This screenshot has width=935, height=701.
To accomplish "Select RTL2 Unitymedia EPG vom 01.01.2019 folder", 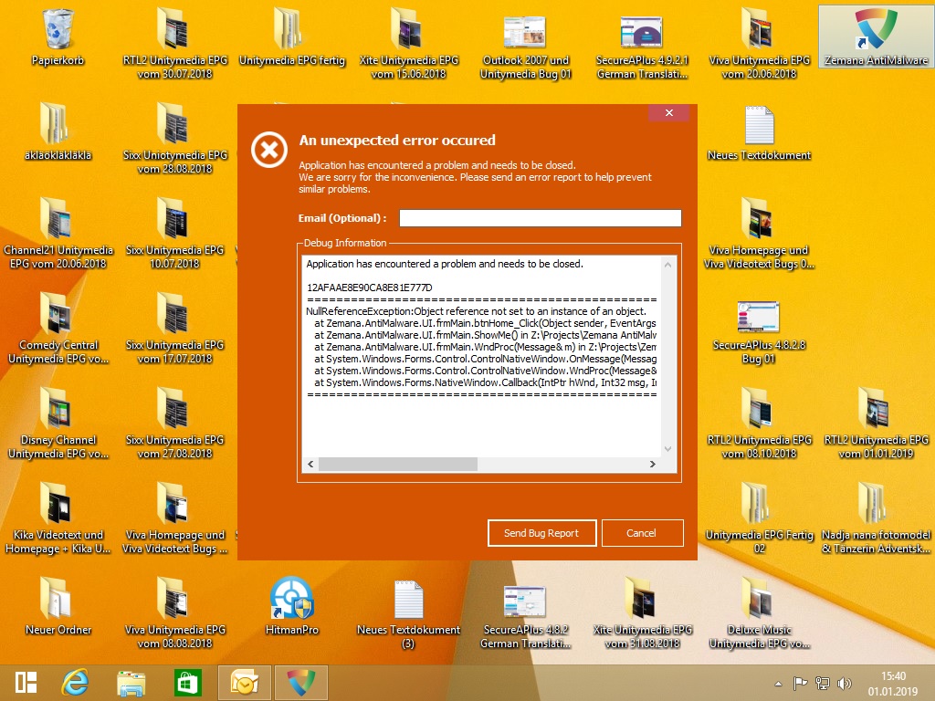I will point(876,423).
